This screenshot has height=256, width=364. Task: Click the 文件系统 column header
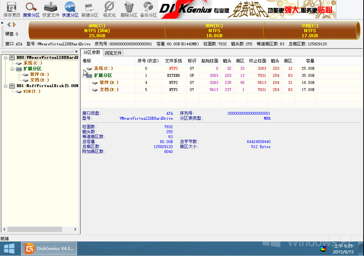point(174,61)
